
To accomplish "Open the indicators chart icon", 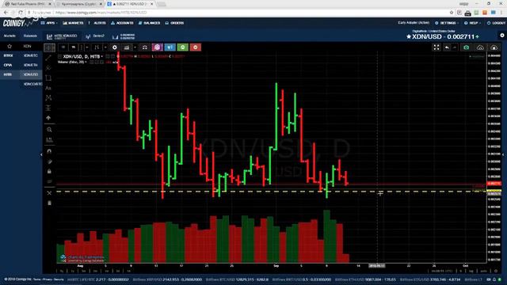I will [127, 47].
